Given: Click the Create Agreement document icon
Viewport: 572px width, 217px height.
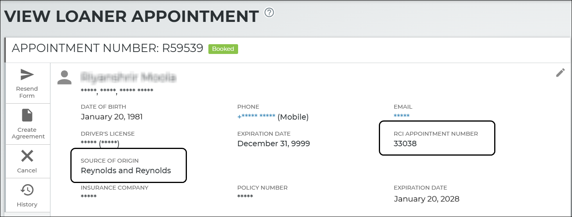Looking at the screenshot, I should (27, 115).
